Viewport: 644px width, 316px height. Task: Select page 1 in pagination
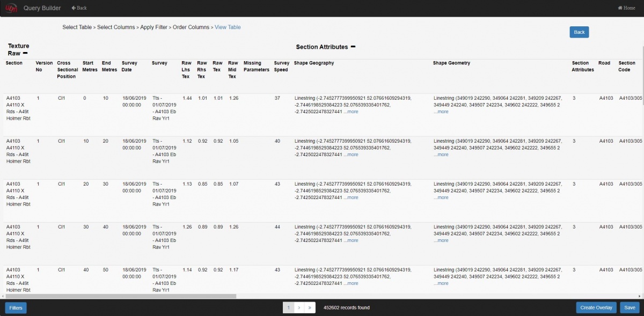(x=289, y=307)
